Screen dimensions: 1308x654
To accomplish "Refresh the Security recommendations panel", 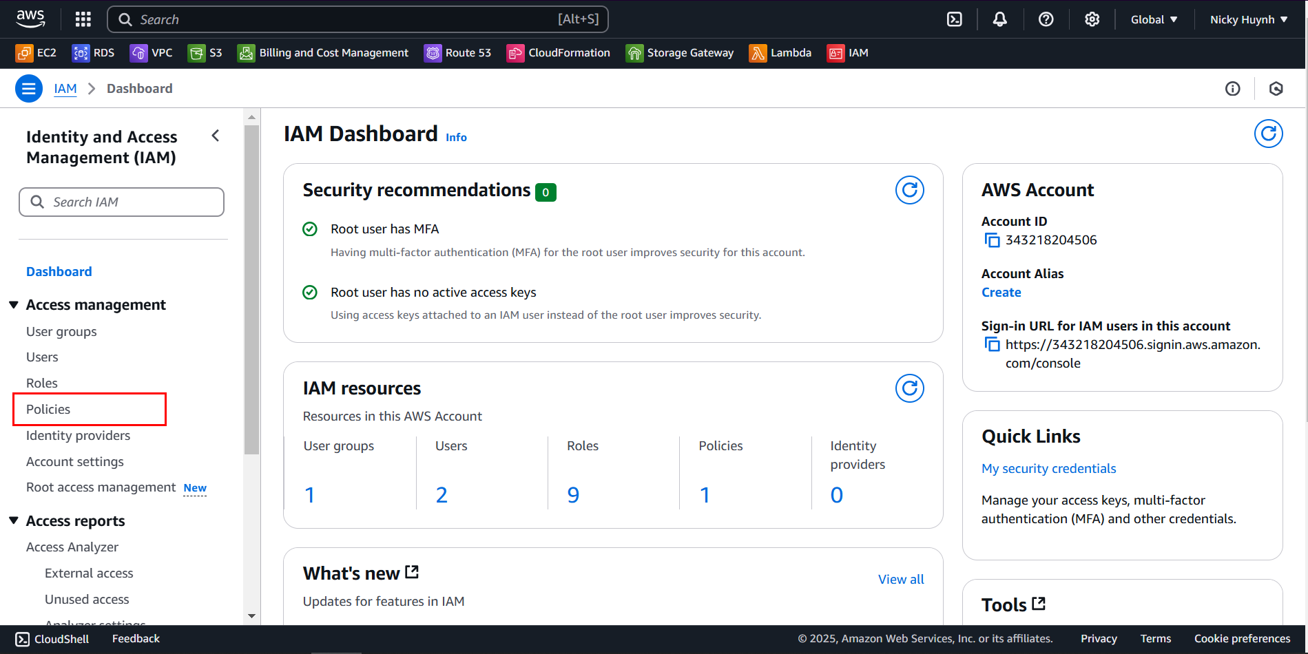I will tap(910, 190).
